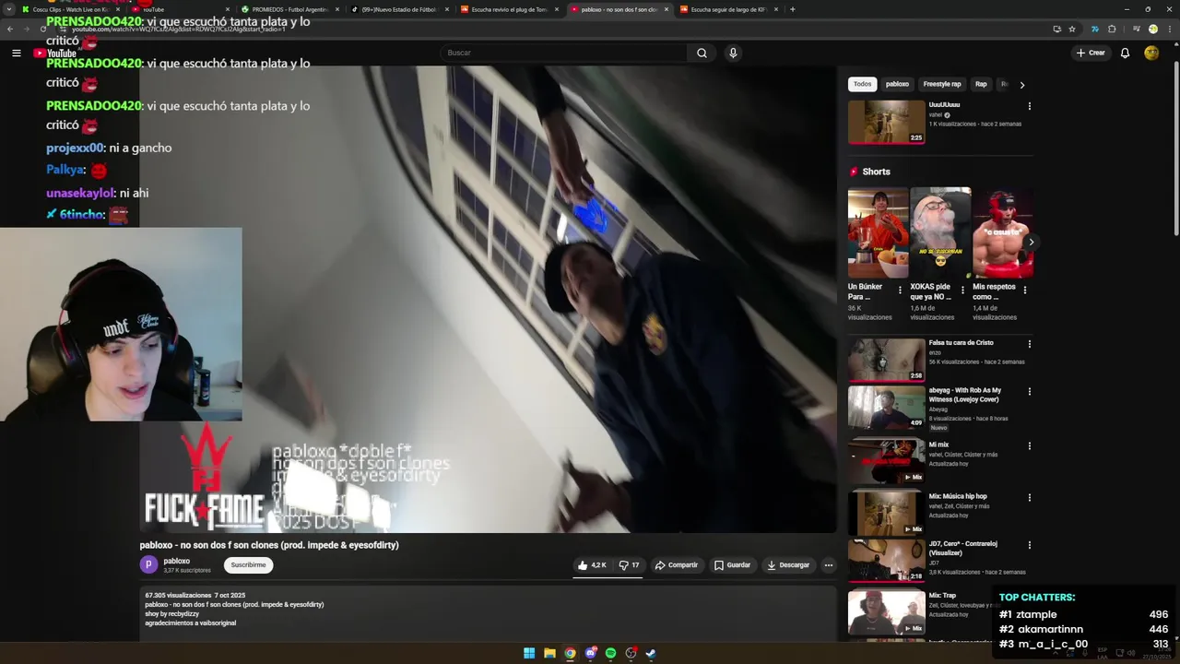This screenshot has width=1180, height=664.
Task: Open Mi mix playlist thumbnail
Action: click(x=886, y=461)
